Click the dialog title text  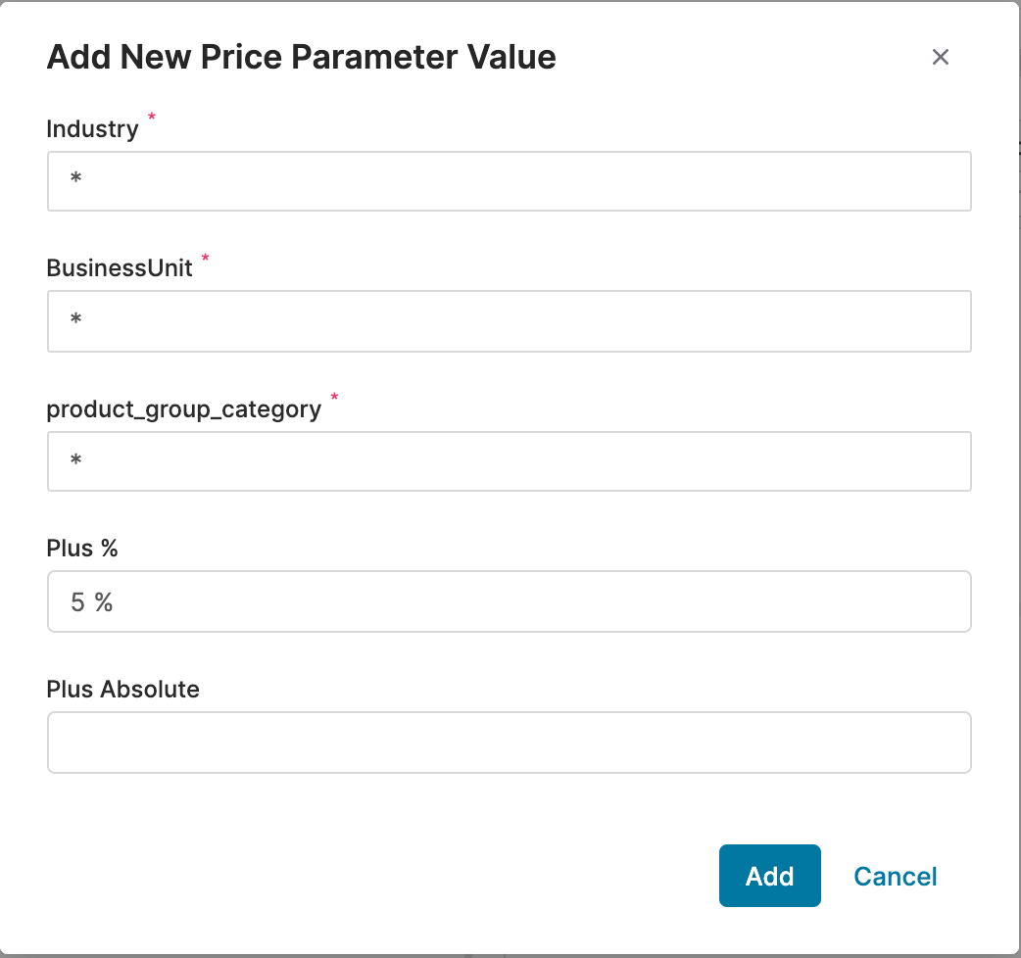click(x=300, y=57)
